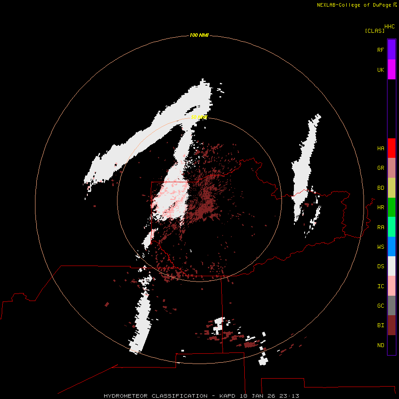399x399 pixels.
Task: Click the DS white legend swatch
Action: (391, 266)
